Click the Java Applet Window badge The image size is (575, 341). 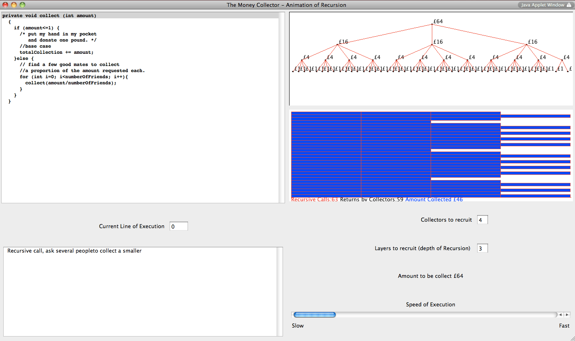[546, 5]
